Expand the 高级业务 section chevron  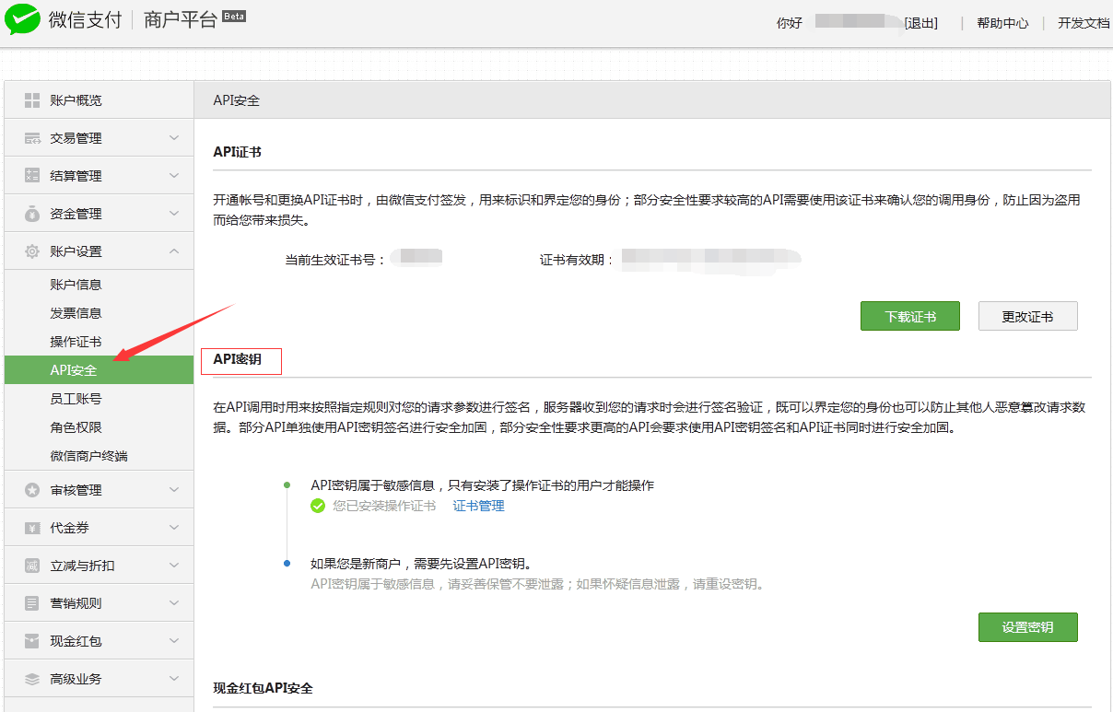[174, 679]
